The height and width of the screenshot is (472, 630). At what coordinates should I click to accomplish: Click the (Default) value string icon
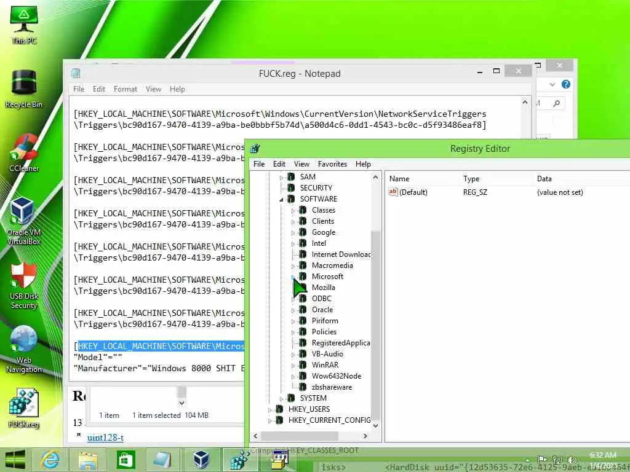tap(393, 192)
